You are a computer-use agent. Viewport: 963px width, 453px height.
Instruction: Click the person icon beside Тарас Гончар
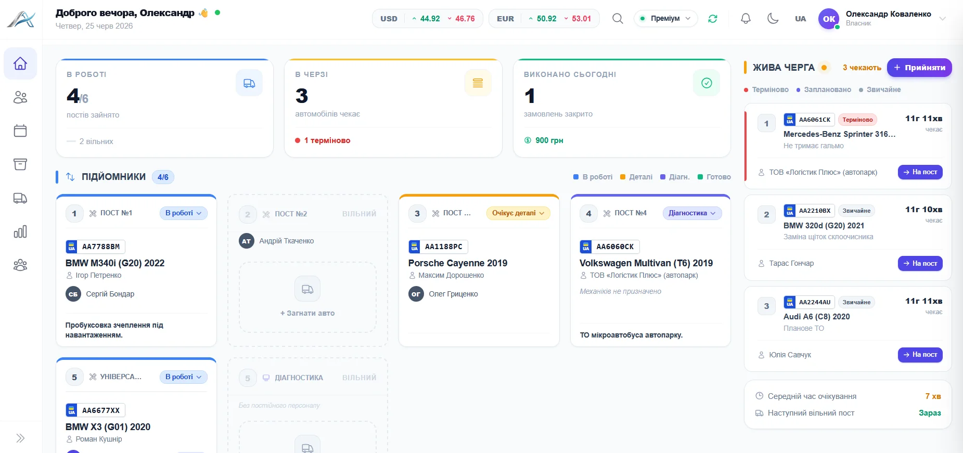click(762, 264)
